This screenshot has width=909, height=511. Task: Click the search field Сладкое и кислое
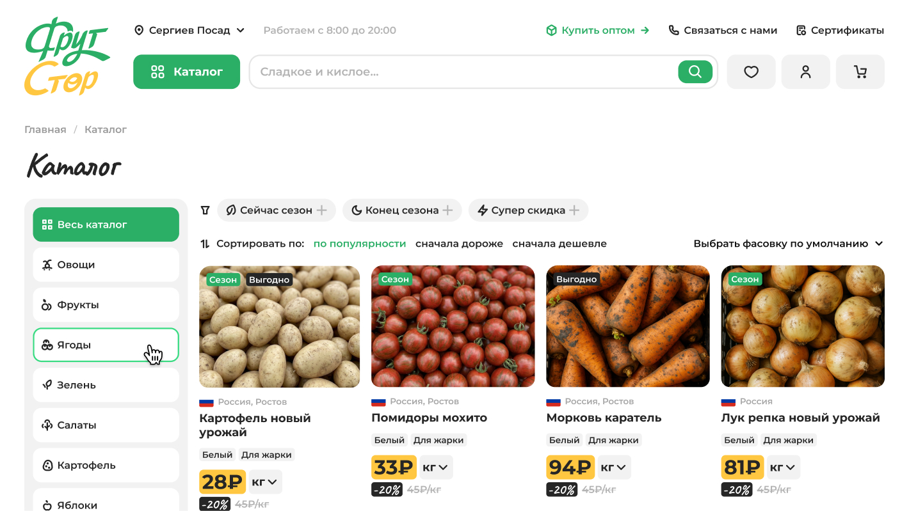pyautogui.click(x=461, y=72)
